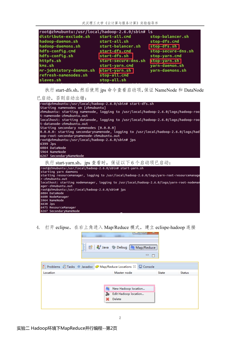Screen dimensions: 240x340
Task: Click start-all.sh in the ls listing
Action: tap(114, 41)
